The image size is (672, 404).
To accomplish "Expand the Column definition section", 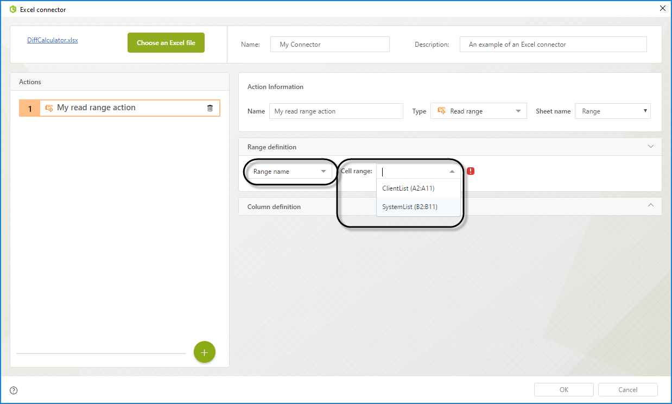I will coord(651,205).
